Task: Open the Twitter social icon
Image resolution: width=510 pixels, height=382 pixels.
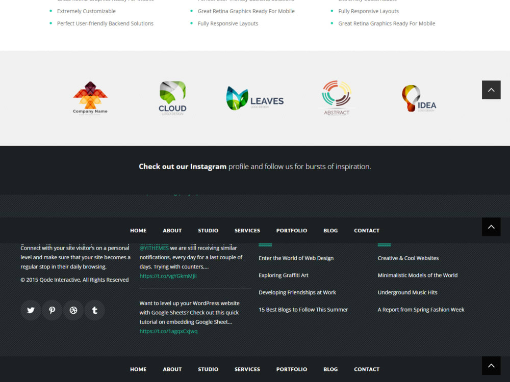Action: pos(31,310)
